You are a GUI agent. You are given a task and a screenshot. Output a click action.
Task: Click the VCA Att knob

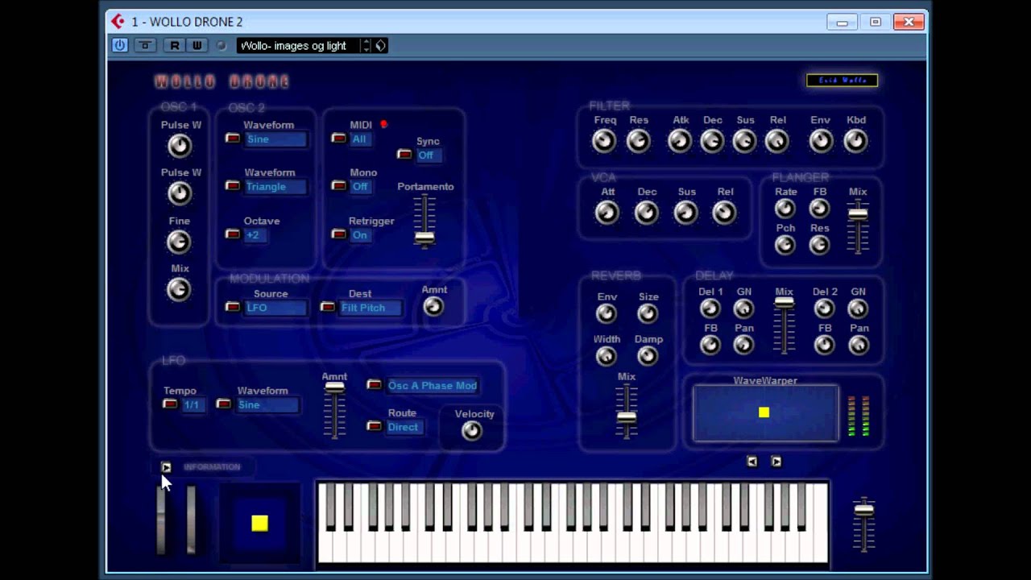(607, 213)
